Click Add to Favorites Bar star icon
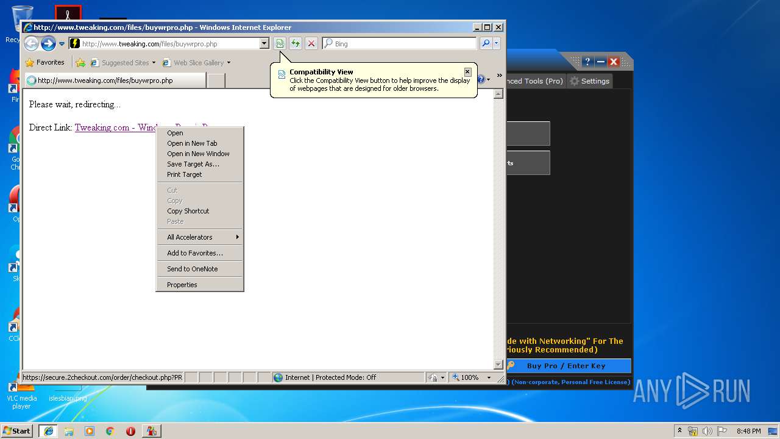Screen dimensions: 780x439 pos(80,62)
